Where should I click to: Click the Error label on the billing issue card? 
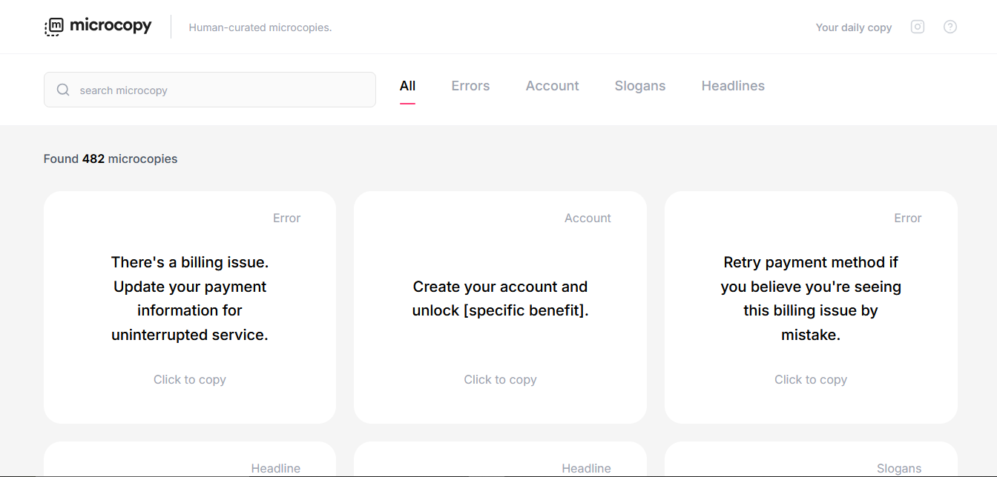[286, 218]
